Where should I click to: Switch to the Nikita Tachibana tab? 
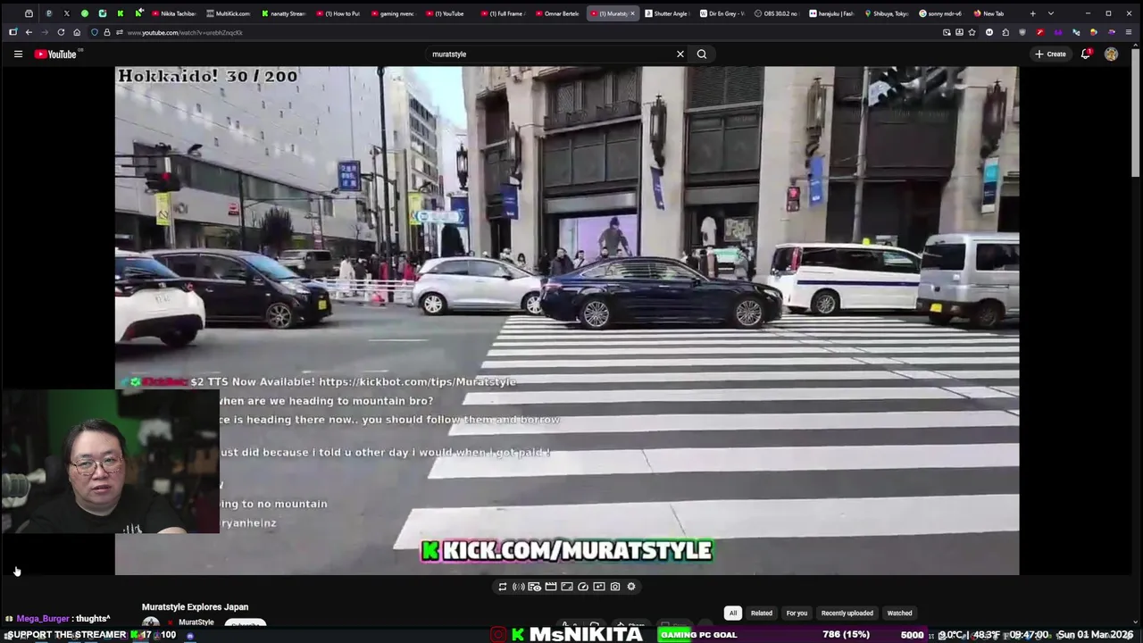point(173,13)
